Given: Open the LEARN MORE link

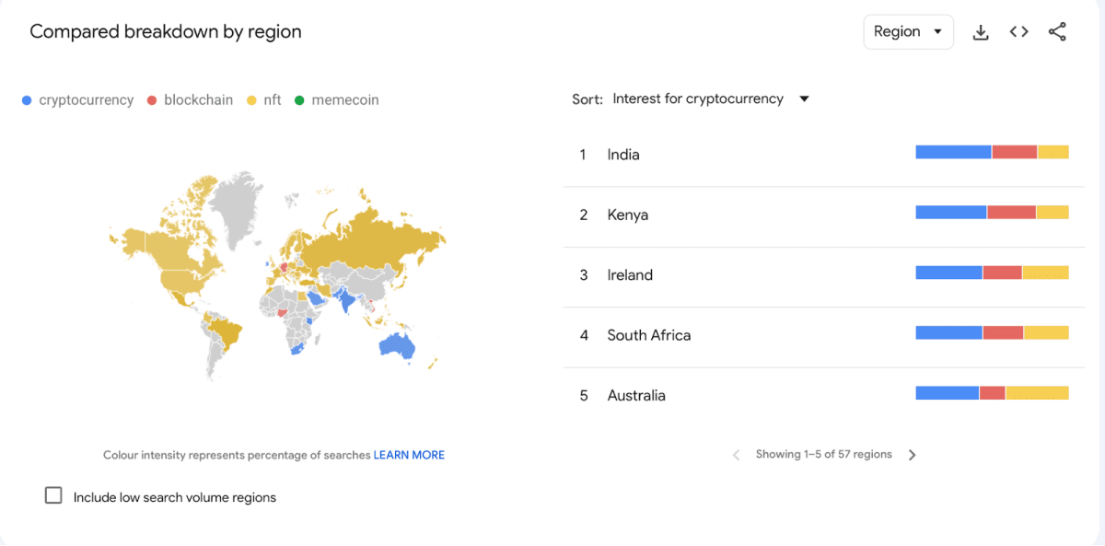Looking at the screenshot, I should [409, 455].
